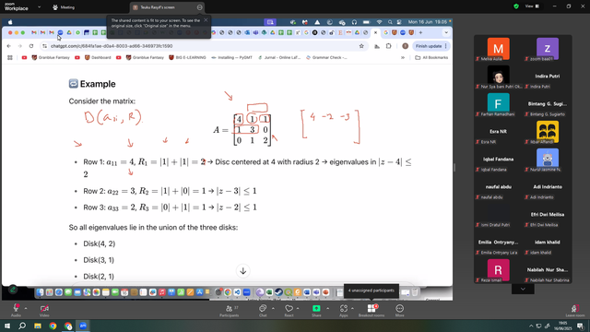This screenshot has width=590, height=332.
Task: Select the Esra NR participant tile
Action: (498, 132)
